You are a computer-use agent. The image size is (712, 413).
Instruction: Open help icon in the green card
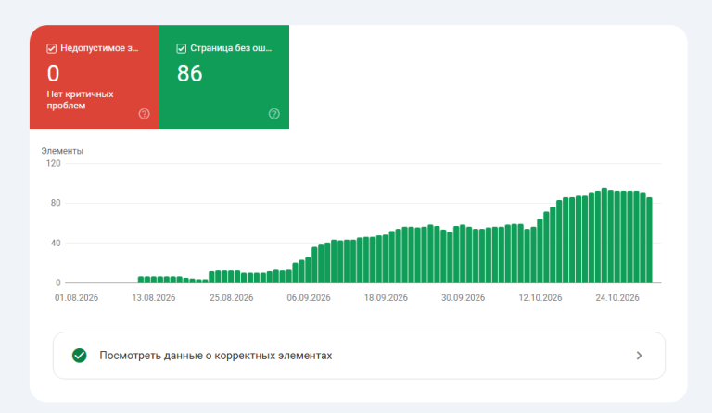pyautogui.click(x=273, y=114)
